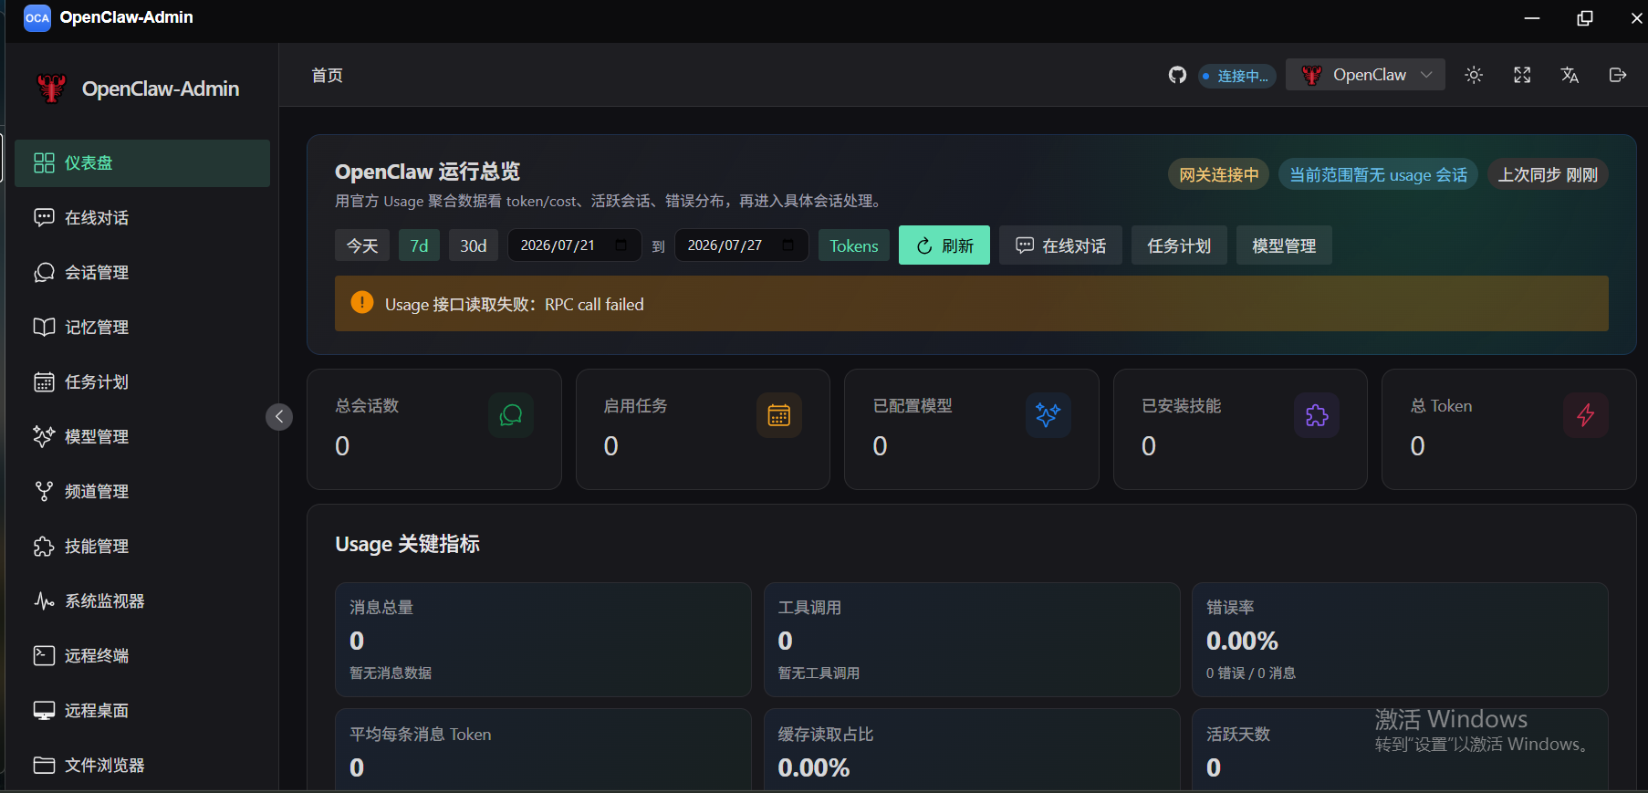1648x793 pixels.
Task: Select the 今天 range filter
Action: point(362,245)
